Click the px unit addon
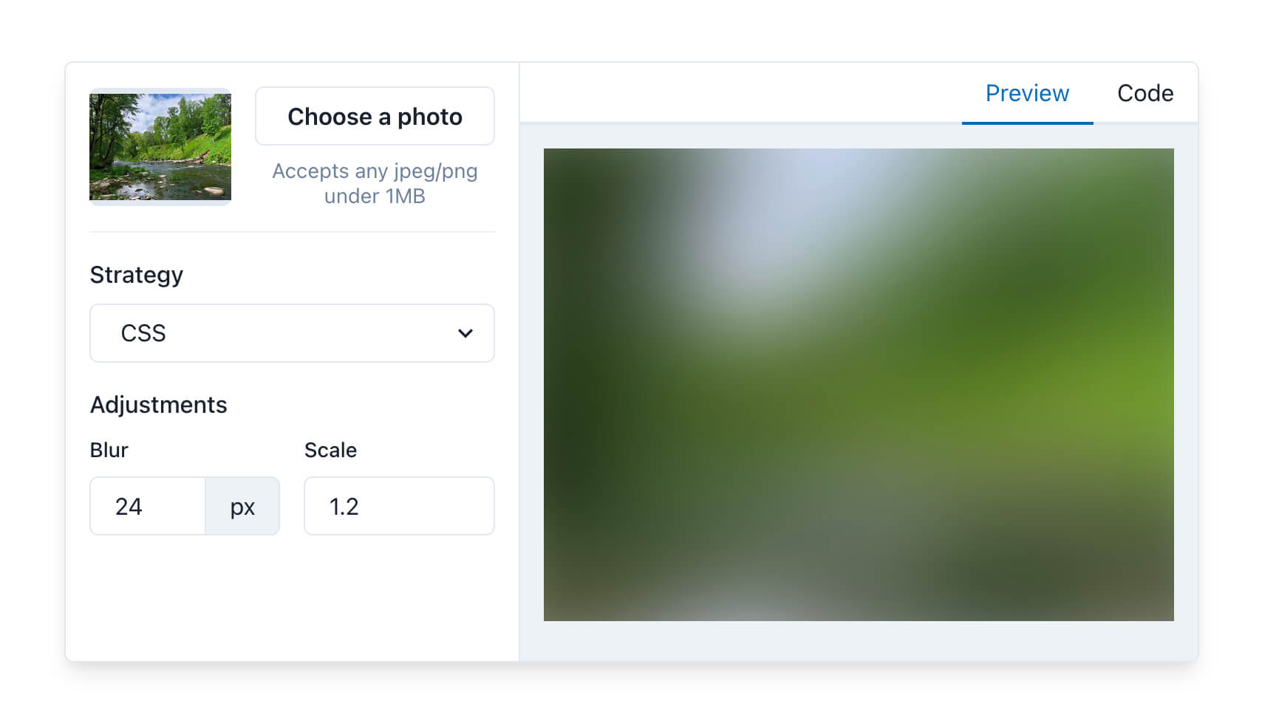Screen dimensions: 1262x726 pyautogui.click(x=242, y=506)
